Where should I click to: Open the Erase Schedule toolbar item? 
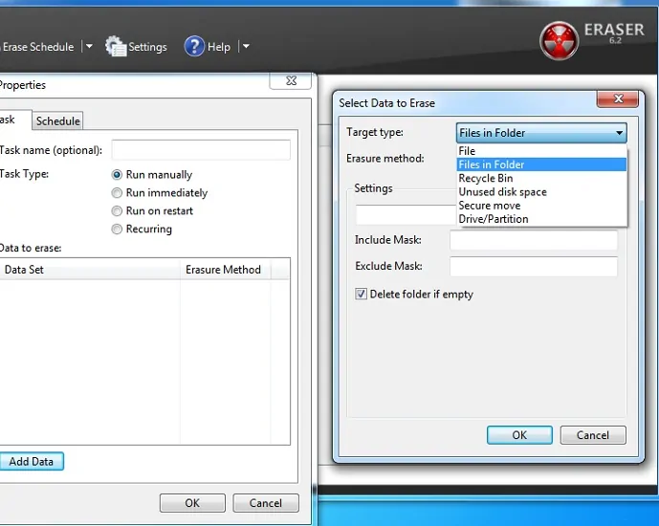point(38,47)
